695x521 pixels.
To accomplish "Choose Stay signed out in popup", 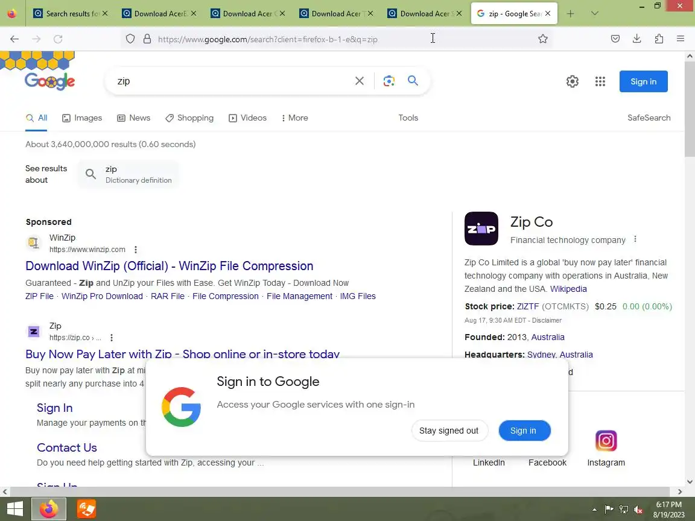I will (449, 431).
